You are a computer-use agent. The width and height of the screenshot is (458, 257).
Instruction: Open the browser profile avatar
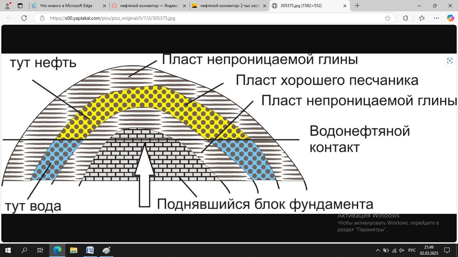7,6
